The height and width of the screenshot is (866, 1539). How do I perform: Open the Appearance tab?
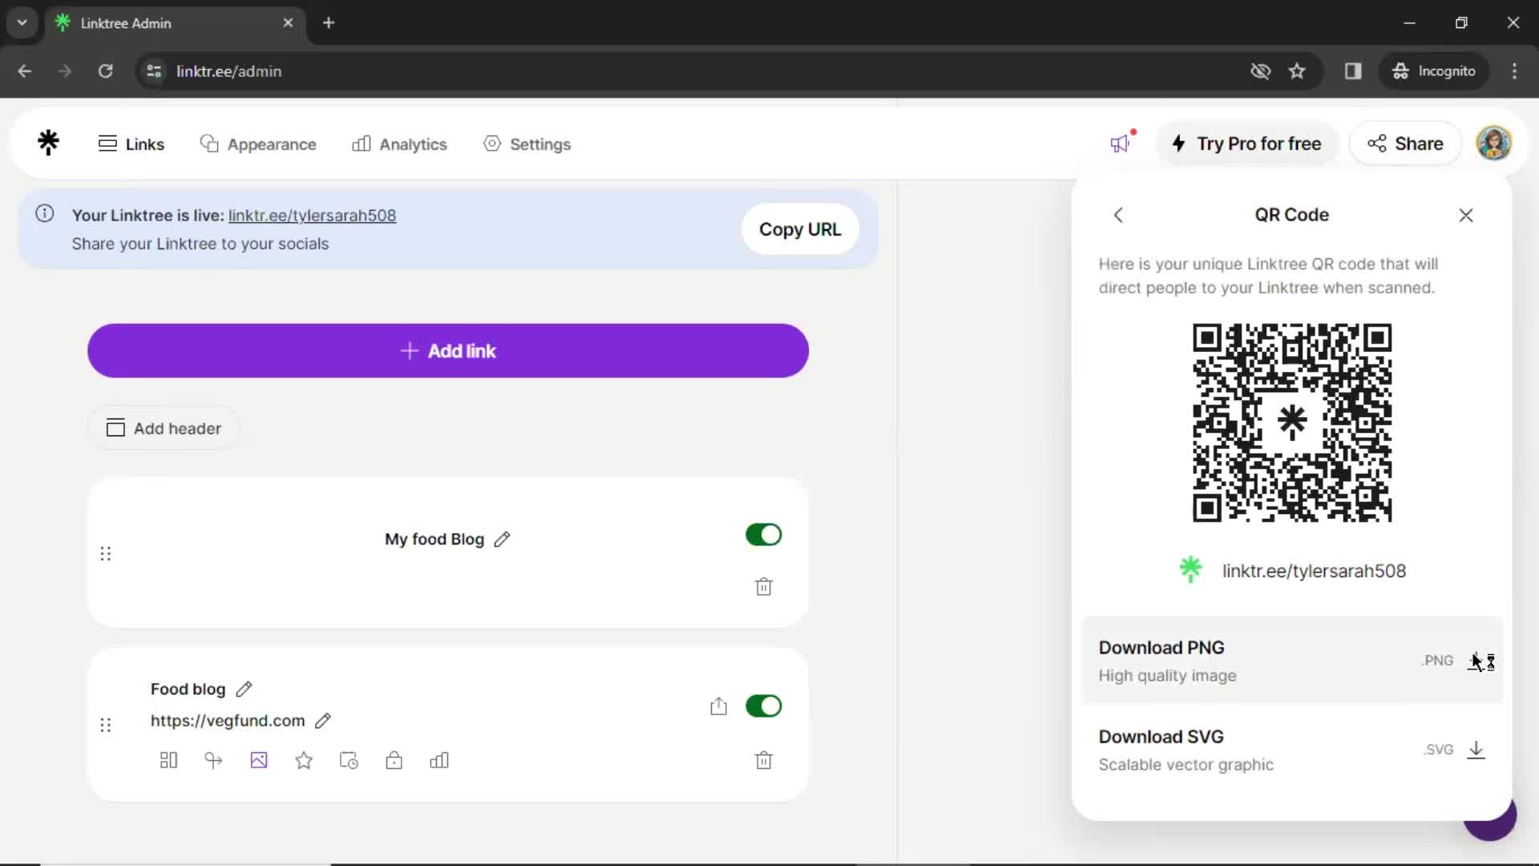[258, 144]
